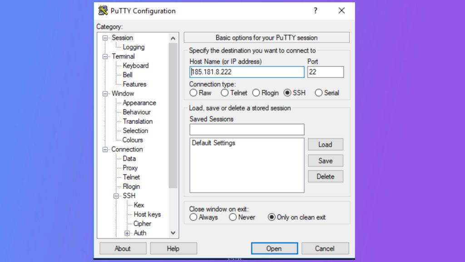Open the Kex category
This screenshot has width=465, height=262.
coord(139,205)
